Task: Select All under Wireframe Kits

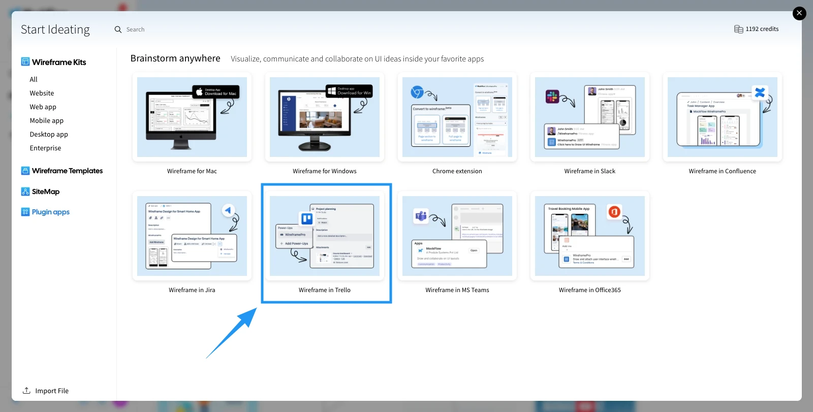Action: 34,79
